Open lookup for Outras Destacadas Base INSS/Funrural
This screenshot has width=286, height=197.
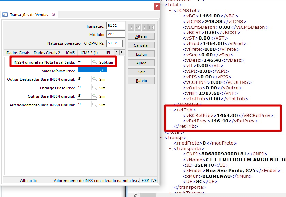pyautogui.click(x=94, y=79)
